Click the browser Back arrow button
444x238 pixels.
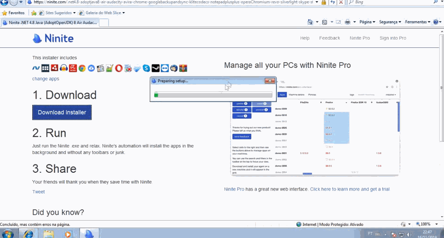(x=4, y=2)
